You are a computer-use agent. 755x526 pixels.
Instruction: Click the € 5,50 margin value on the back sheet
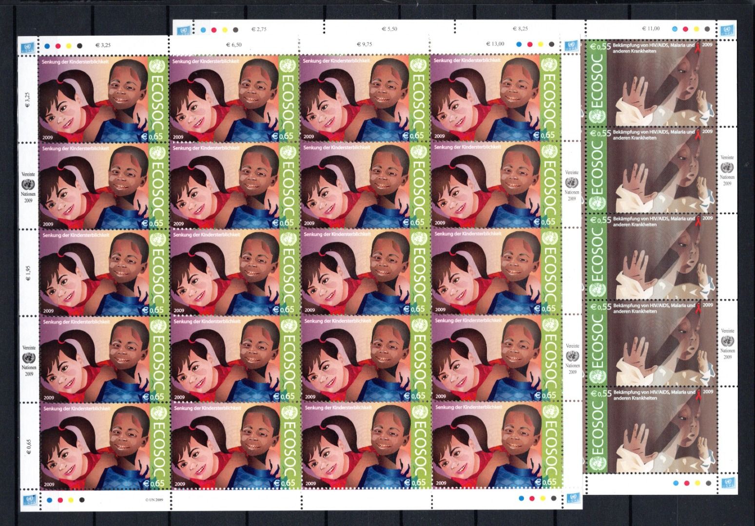(x=389, y=29)
